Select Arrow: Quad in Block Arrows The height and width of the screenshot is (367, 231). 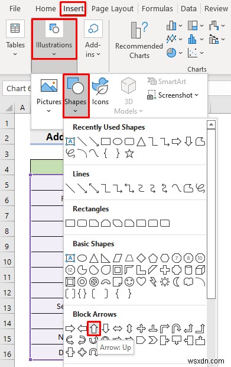[141, 329]
